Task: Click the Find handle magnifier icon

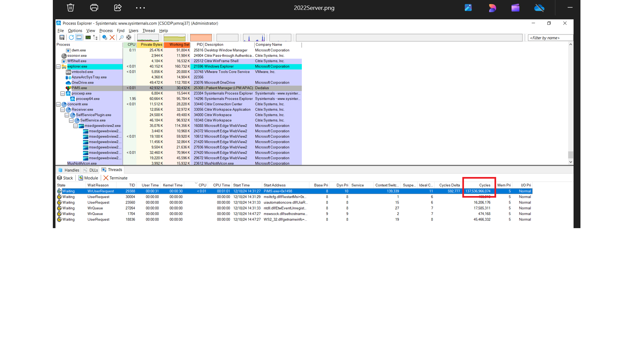Action: pyautogui.click(x=121, y=37)
